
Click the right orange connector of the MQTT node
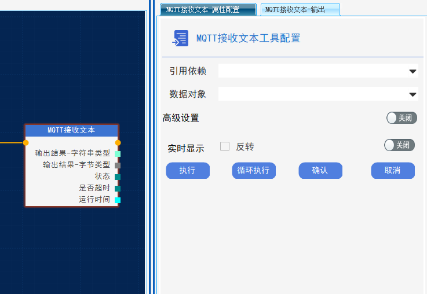coord(118,142)
